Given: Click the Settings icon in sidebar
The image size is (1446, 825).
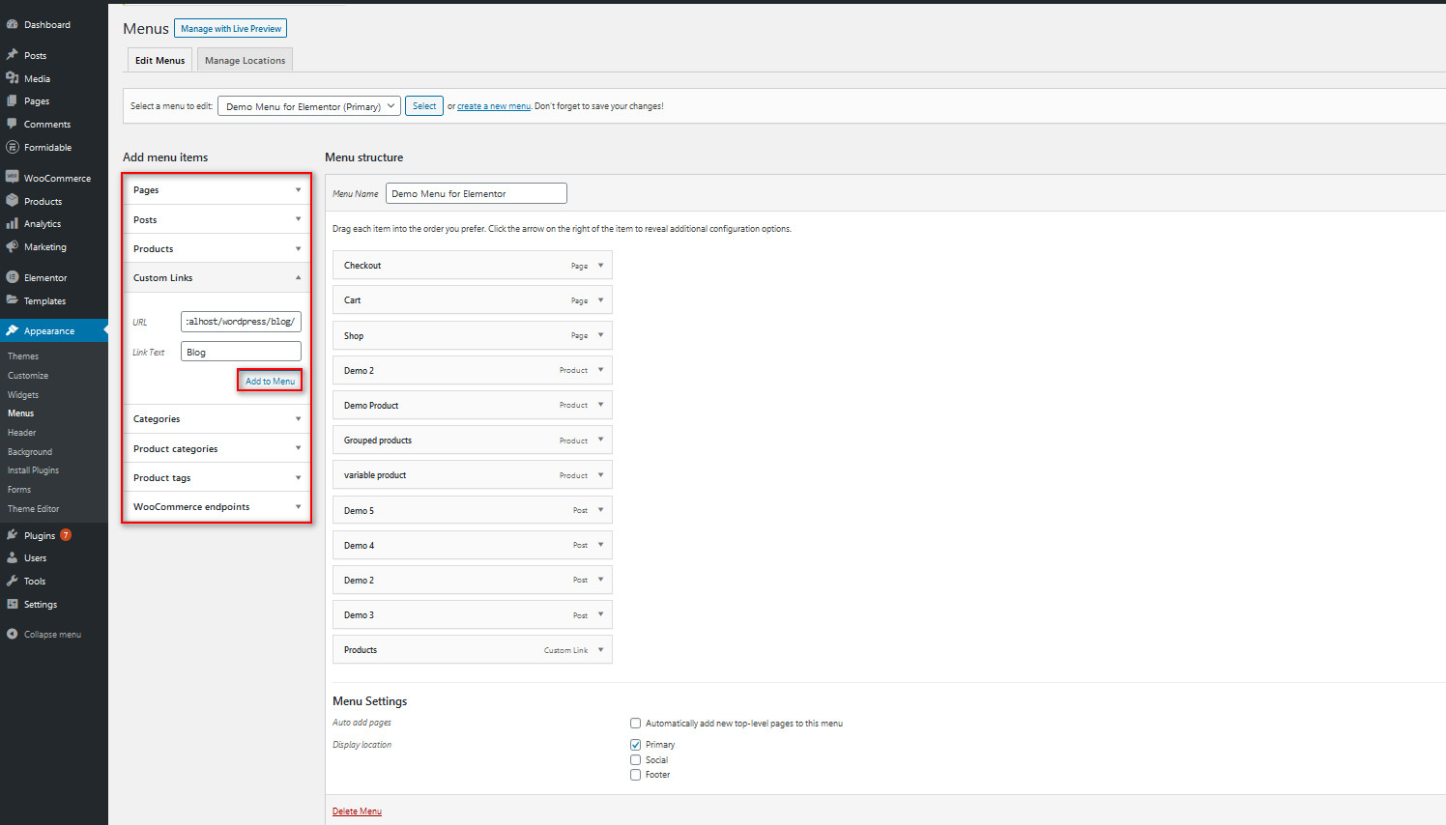Looking at the screenshot, I should pos(13,604).
